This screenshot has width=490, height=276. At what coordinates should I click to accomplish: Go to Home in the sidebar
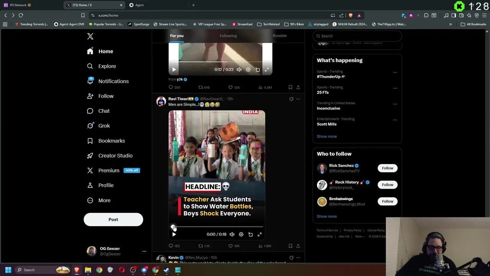coord(100,51)
